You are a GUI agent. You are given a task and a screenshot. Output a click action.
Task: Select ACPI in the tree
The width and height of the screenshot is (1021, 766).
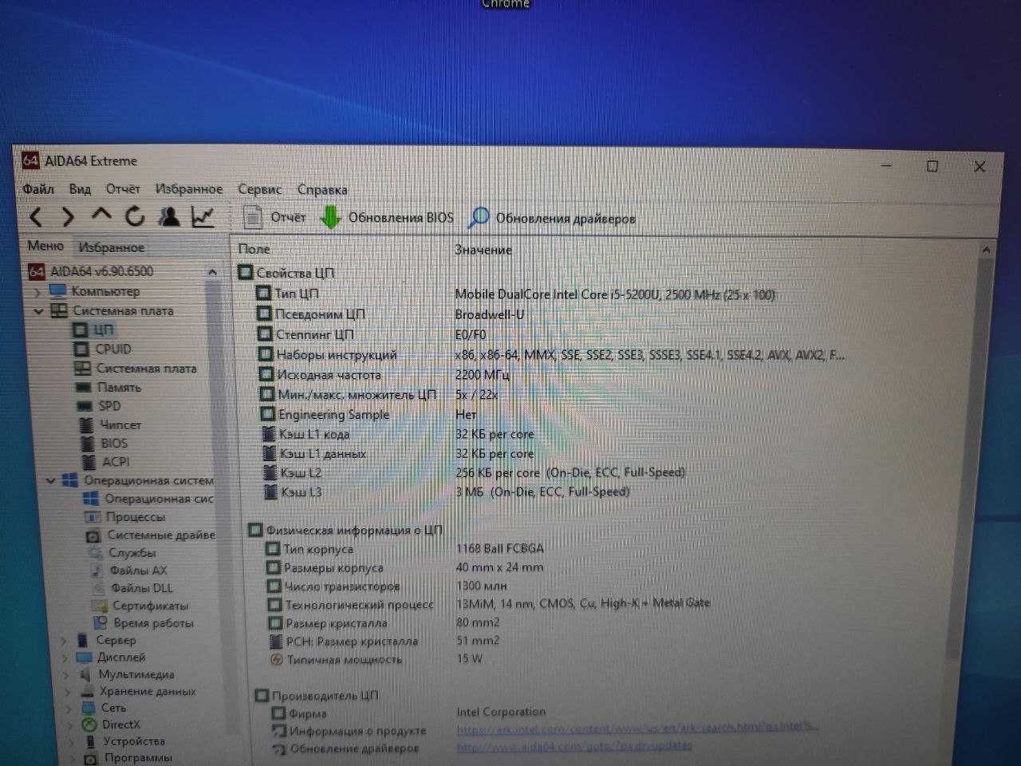coord(106,461)
